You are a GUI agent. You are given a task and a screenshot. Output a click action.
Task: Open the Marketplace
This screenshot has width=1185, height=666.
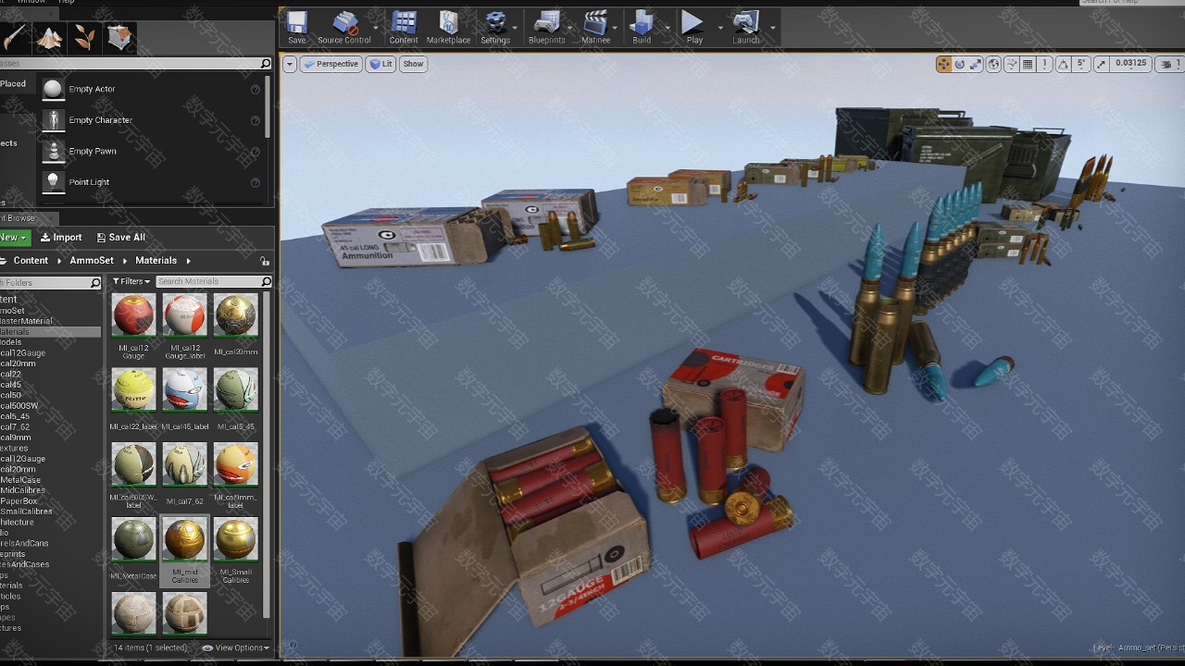[449, 27]
